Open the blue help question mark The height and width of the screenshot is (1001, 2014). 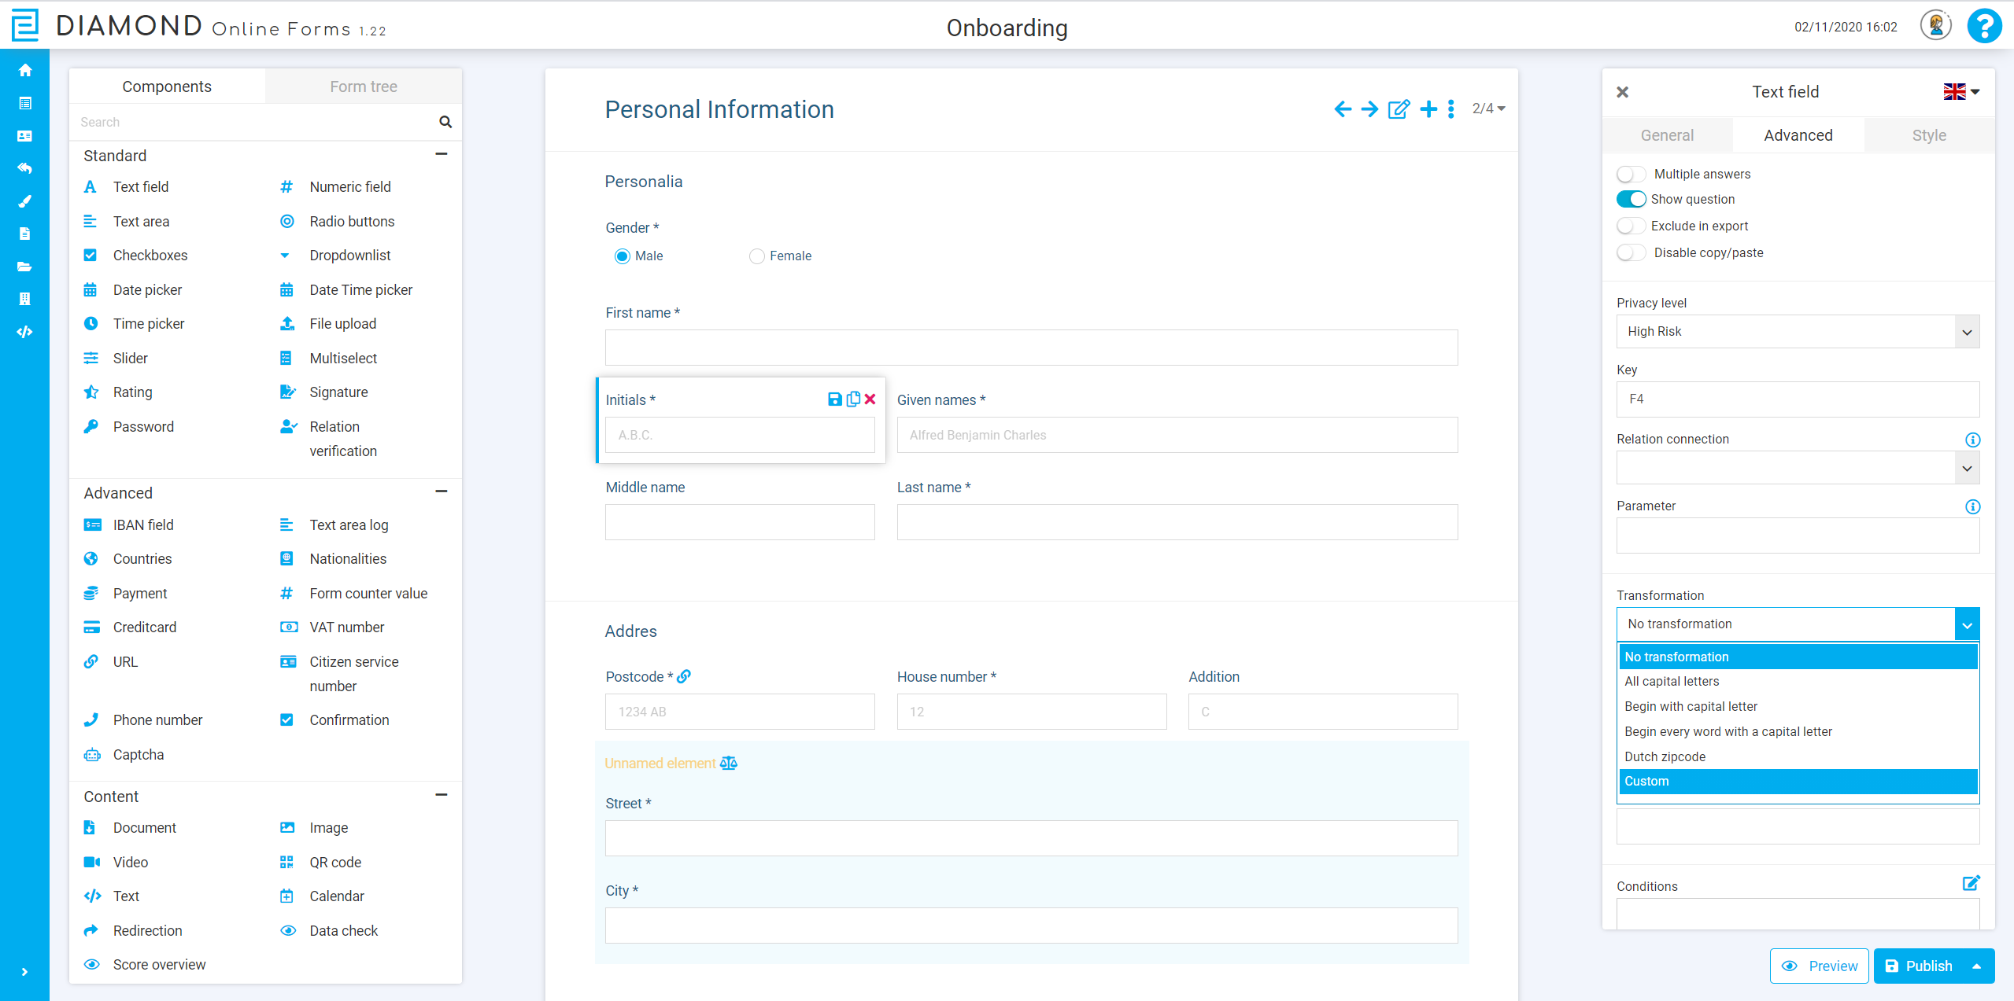pos(1984,27)
